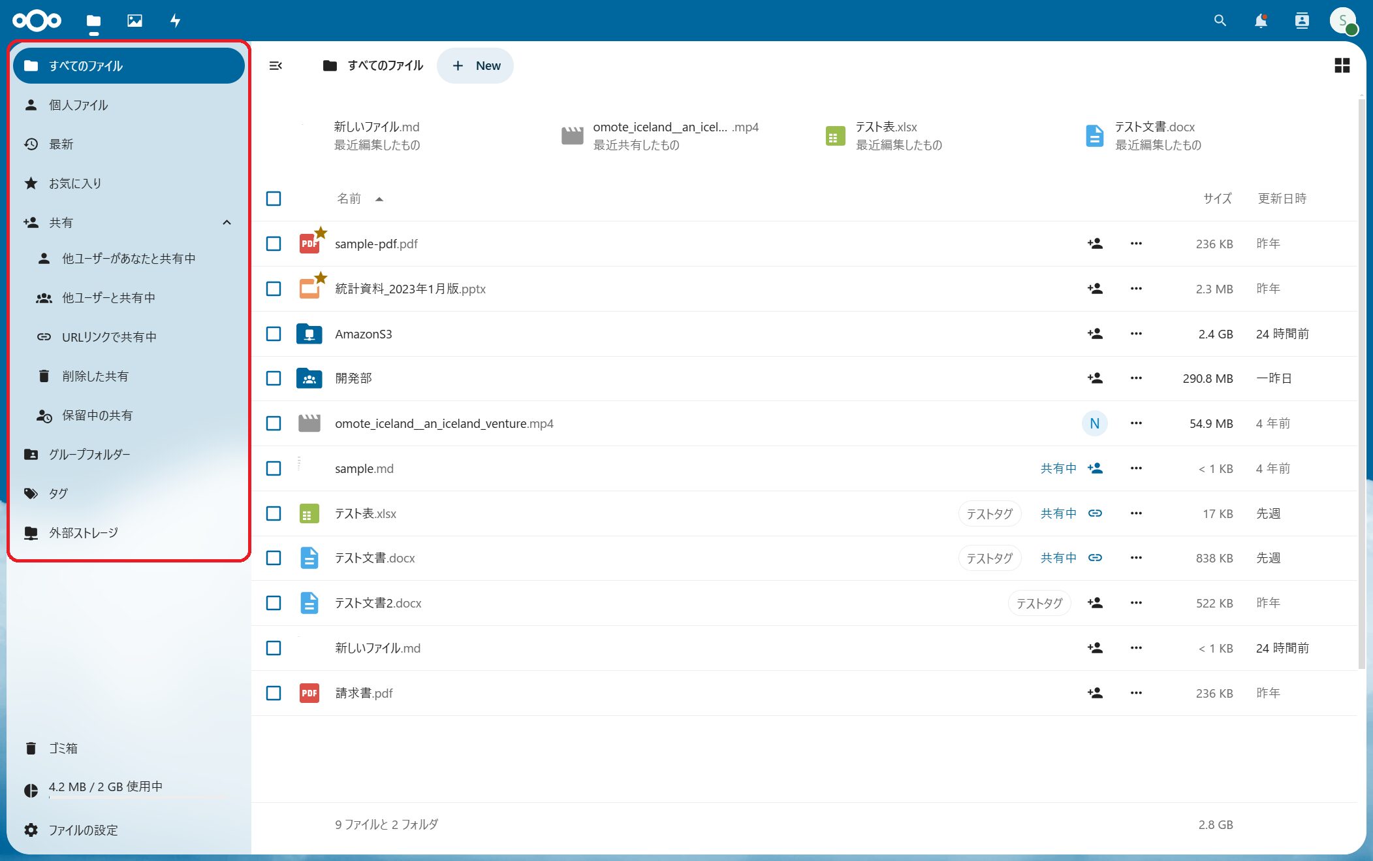Open the Activity lightning bolt icon
This screenshot has width=1373, height=861.
175,20
